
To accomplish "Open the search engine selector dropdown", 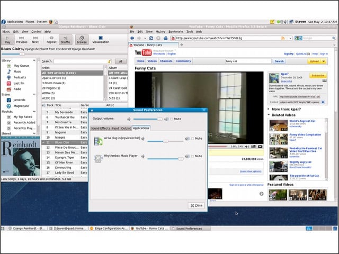I will [299, 38].
